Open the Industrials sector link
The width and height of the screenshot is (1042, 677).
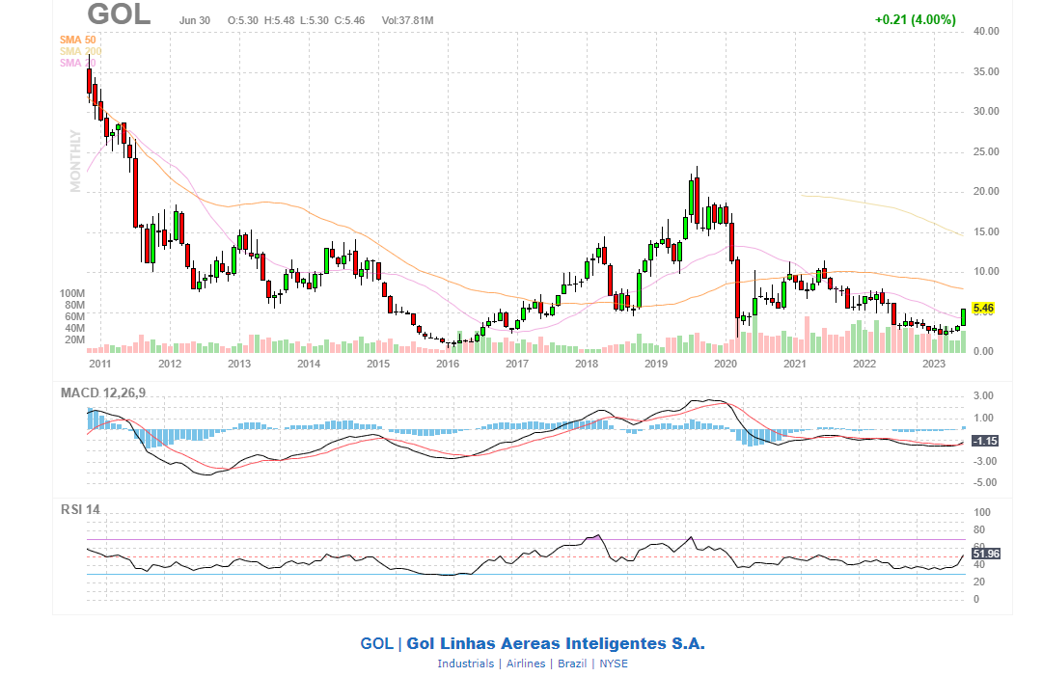[x=465, y=663]
